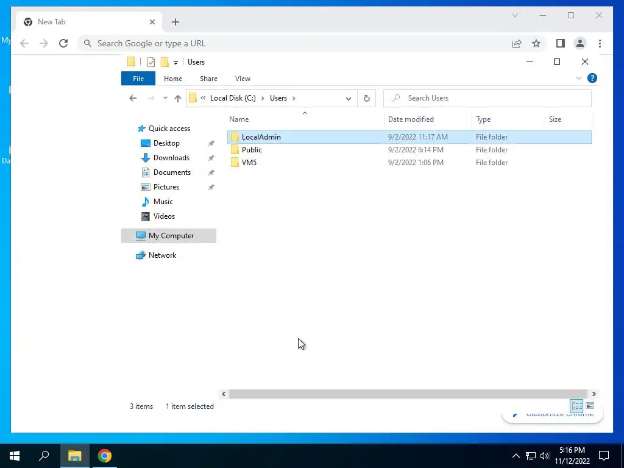Viewport: 624px width, 468px height.
Task: Go back in File Explorer
Action: [133, 98]
